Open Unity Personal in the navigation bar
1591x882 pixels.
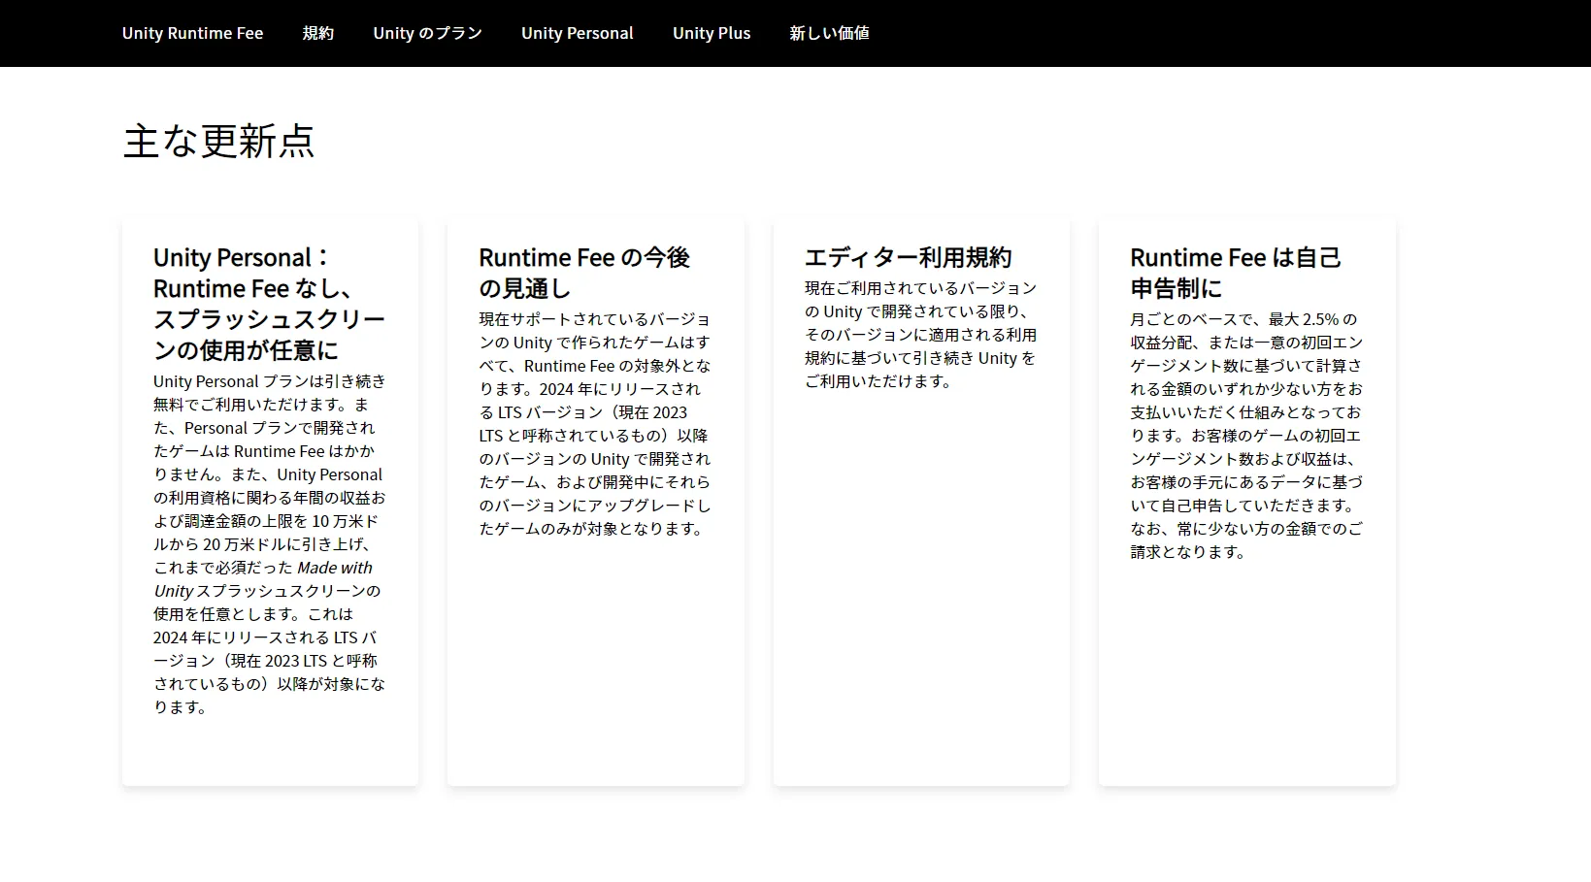(577, 33)
